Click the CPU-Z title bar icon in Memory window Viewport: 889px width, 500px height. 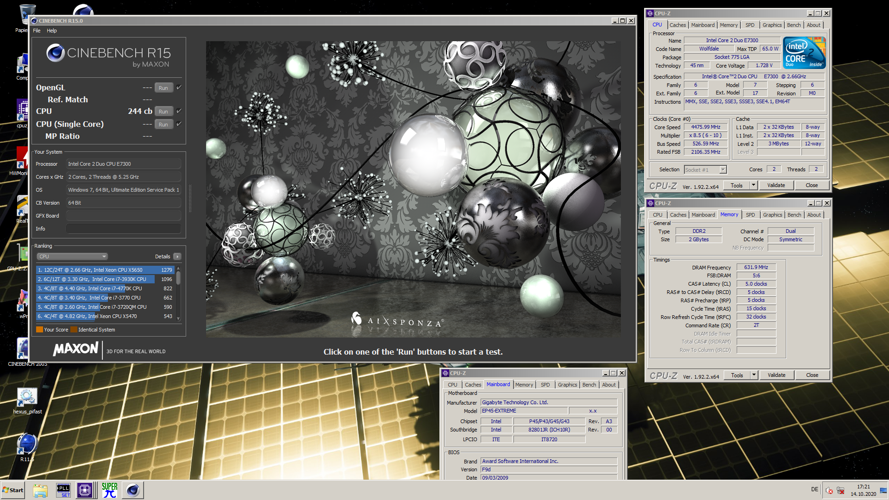[x=651, y=203]
